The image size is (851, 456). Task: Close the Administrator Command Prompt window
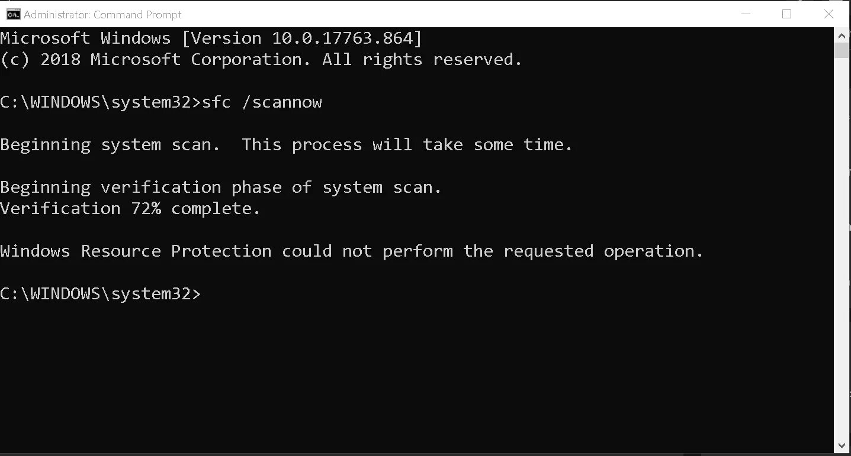coord(829,14)
